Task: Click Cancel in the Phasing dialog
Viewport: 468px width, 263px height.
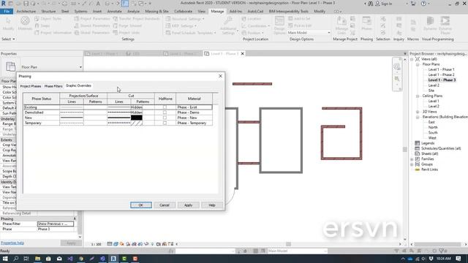Action: point(165,205)
